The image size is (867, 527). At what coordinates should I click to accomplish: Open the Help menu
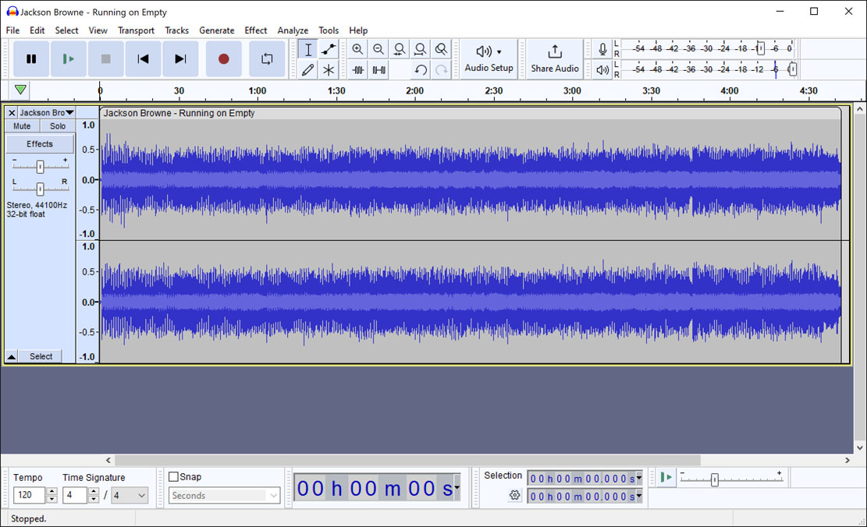click(x=358, y=30)
